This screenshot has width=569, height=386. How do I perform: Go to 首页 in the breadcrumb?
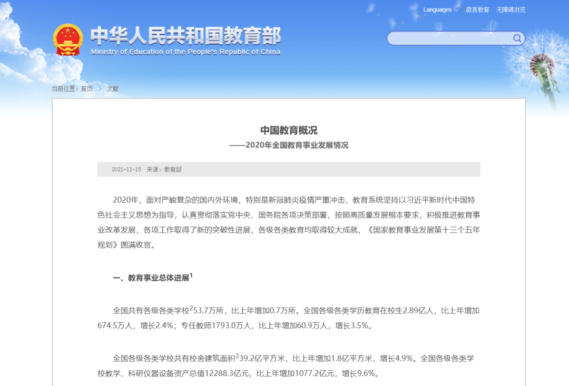point(87,88)
